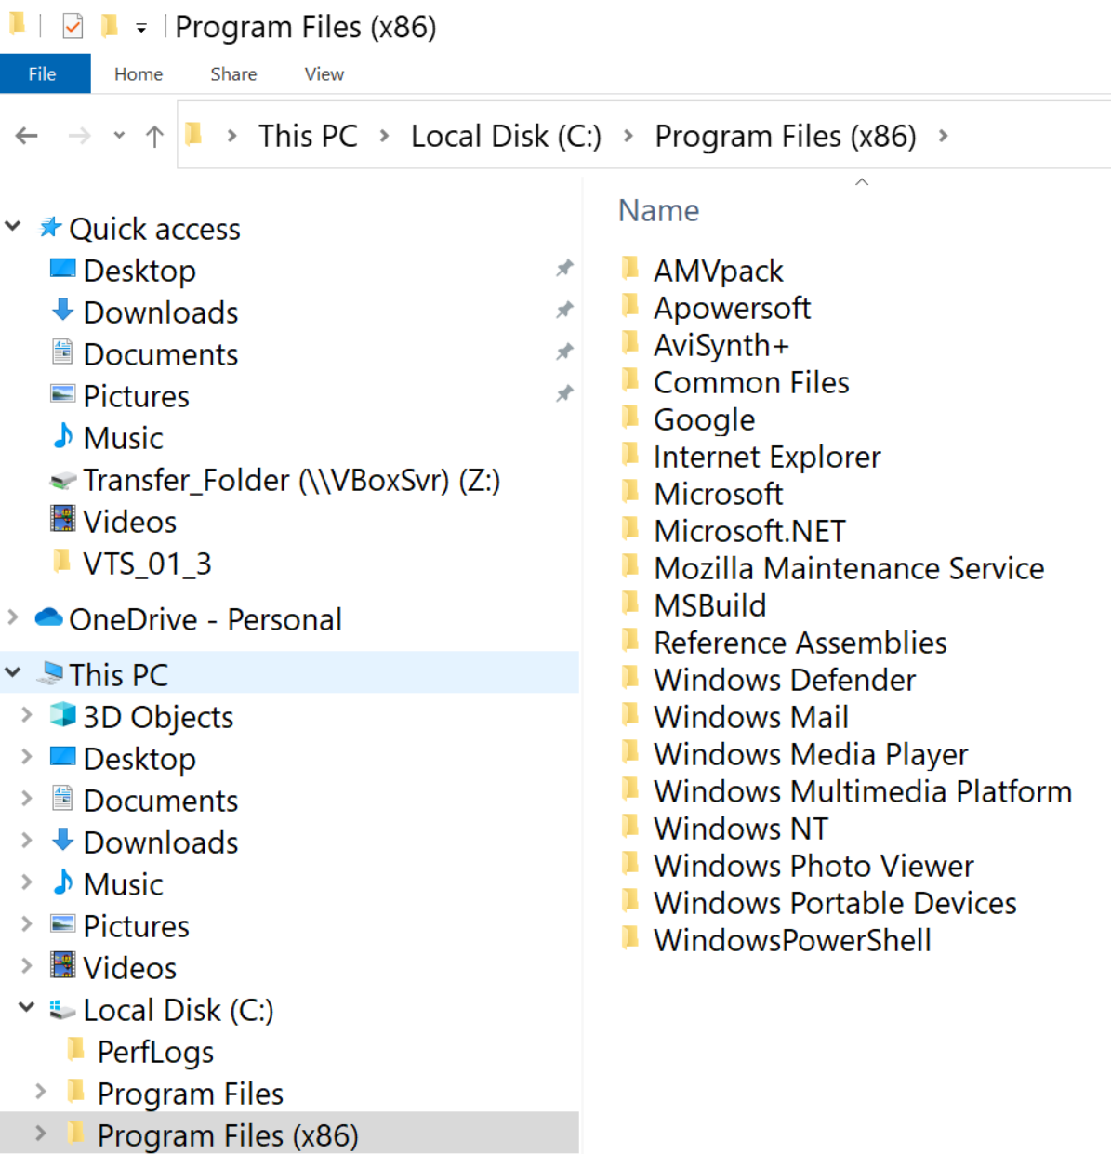Click the WindowsPowerShell folder icon
The width and height of the screenshot is (1111, 1154).
pyautogui.click(x=630, y=938)
